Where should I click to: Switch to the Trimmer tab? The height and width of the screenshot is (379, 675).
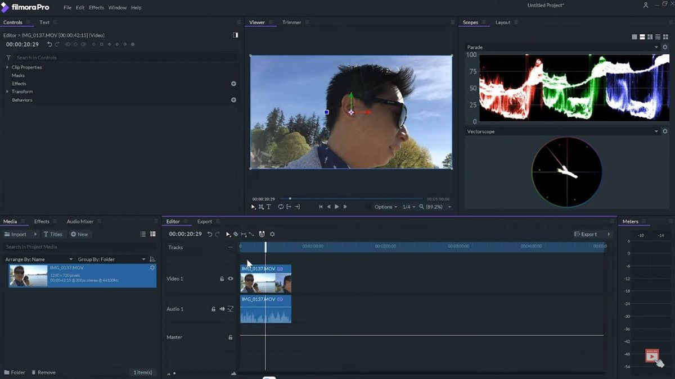pyautogui.click(x=291, y=22)
